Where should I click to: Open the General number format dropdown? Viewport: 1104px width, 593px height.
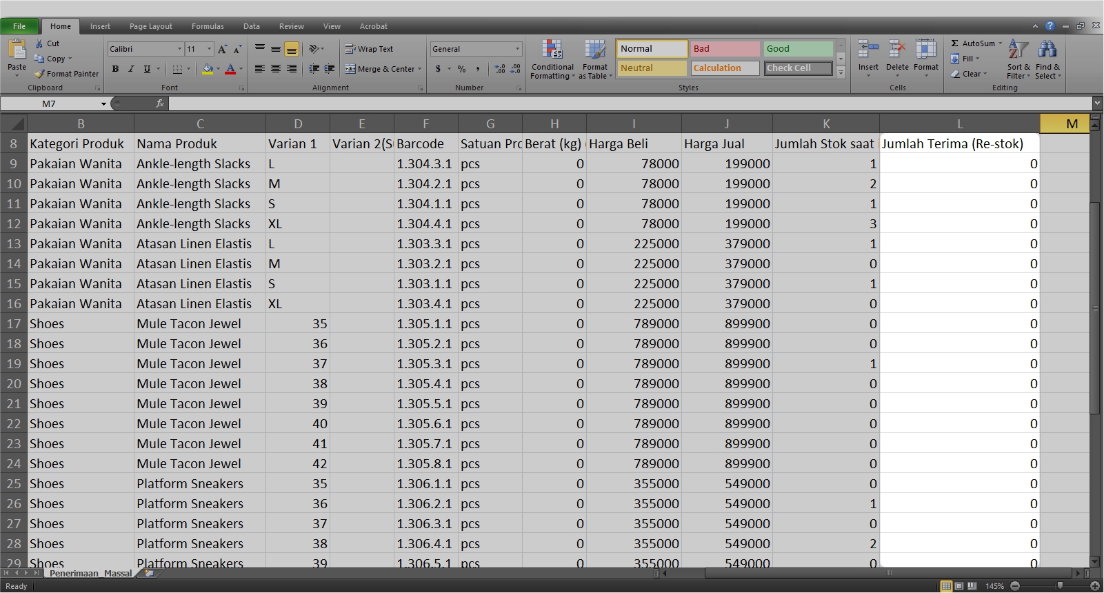pos(517,49)
